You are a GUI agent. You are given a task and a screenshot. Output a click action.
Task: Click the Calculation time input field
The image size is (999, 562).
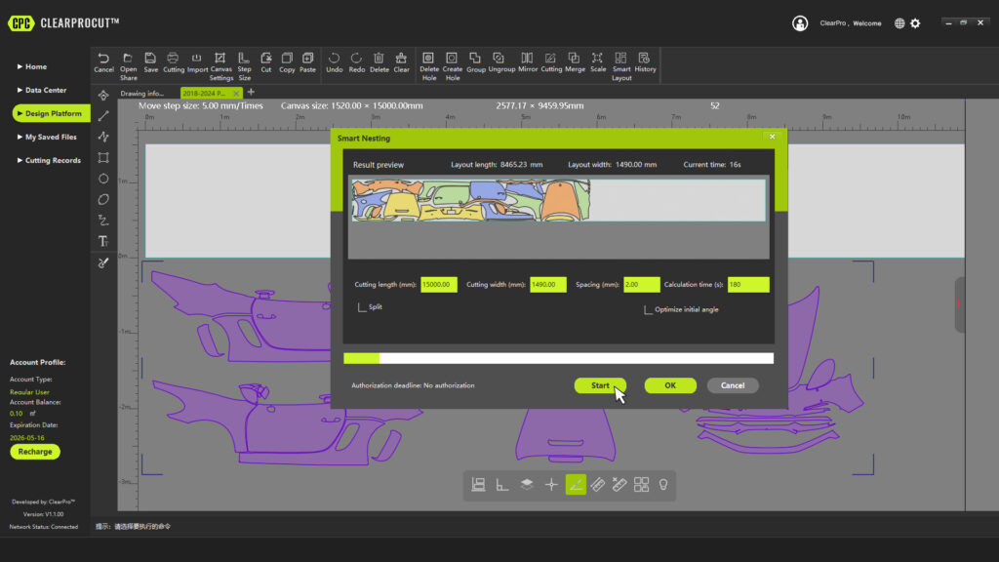point(748,285)
